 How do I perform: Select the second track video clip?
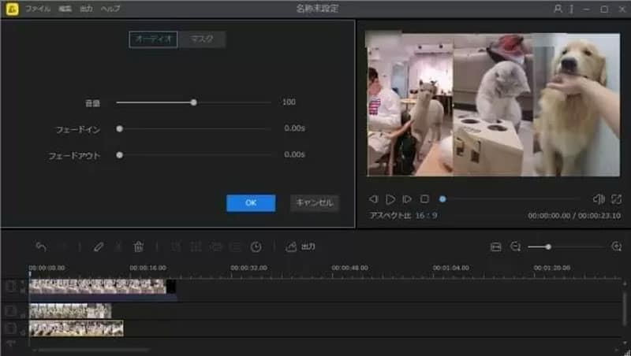(70, 311)
